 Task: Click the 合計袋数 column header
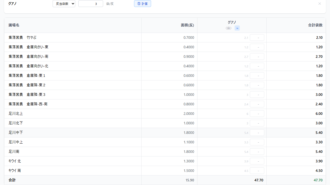[x=315, y=25]
